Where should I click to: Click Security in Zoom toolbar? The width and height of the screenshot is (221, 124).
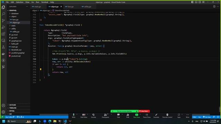(x=94, y=116)
